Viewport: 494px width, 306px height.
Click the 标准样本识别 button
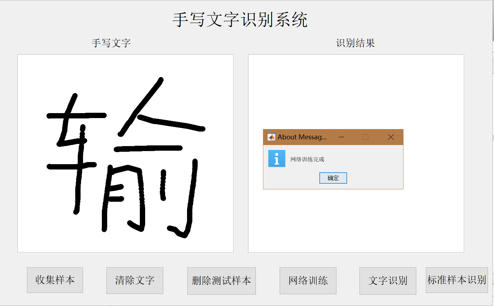point(456,280)
